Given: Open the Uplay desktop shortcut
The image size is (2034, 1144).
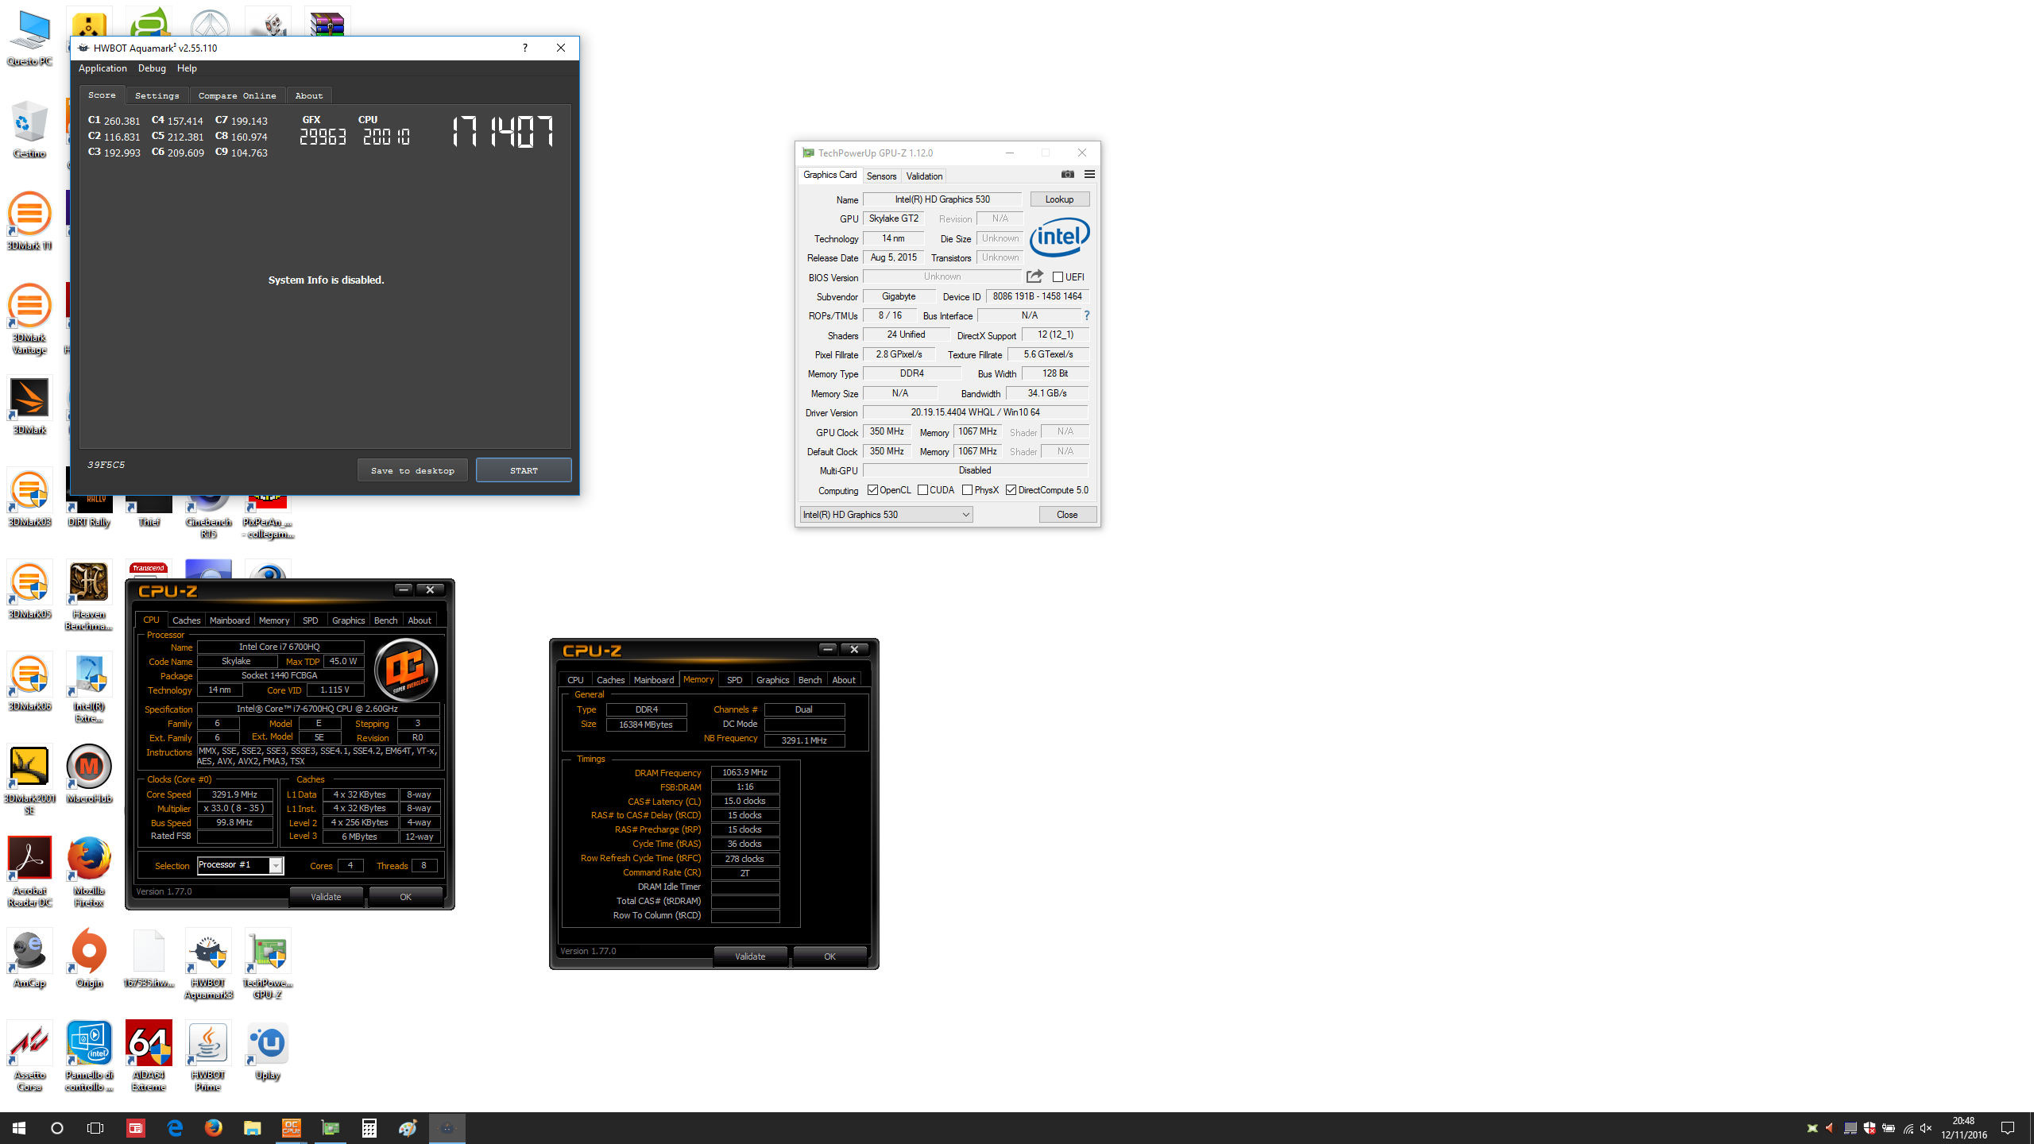Looking at the screenshot, I should click(x=268, y=1050).
